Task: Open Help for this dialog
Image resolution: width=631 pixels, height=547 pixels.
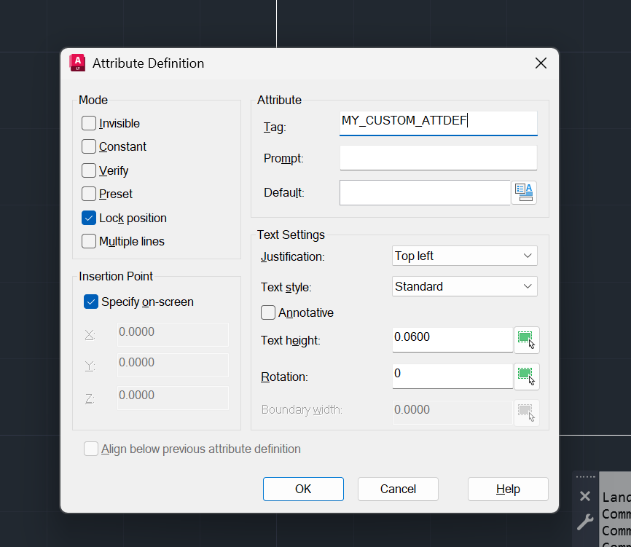Action: (x=508, y=489)
